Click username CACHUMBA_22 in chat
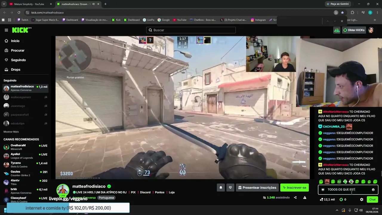This screenshot has height=215, width=382. (334, 127)
